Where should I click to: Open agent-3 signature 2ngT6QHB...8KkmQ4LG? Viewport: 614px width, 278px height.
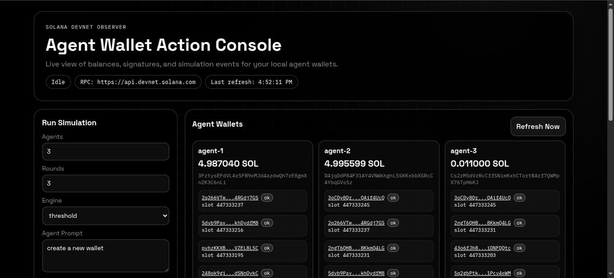tap(483, 222)
